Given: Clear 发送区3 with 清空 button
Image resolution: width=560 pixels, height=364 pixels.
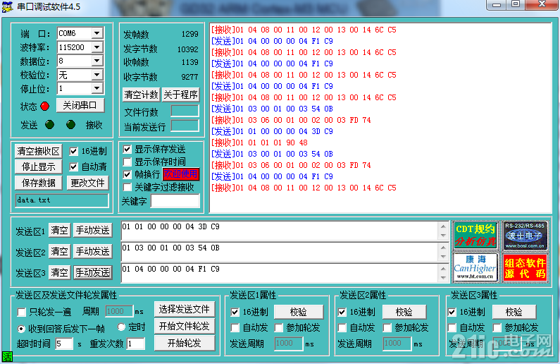Looking at the screenshot, I should click(59, 272).
